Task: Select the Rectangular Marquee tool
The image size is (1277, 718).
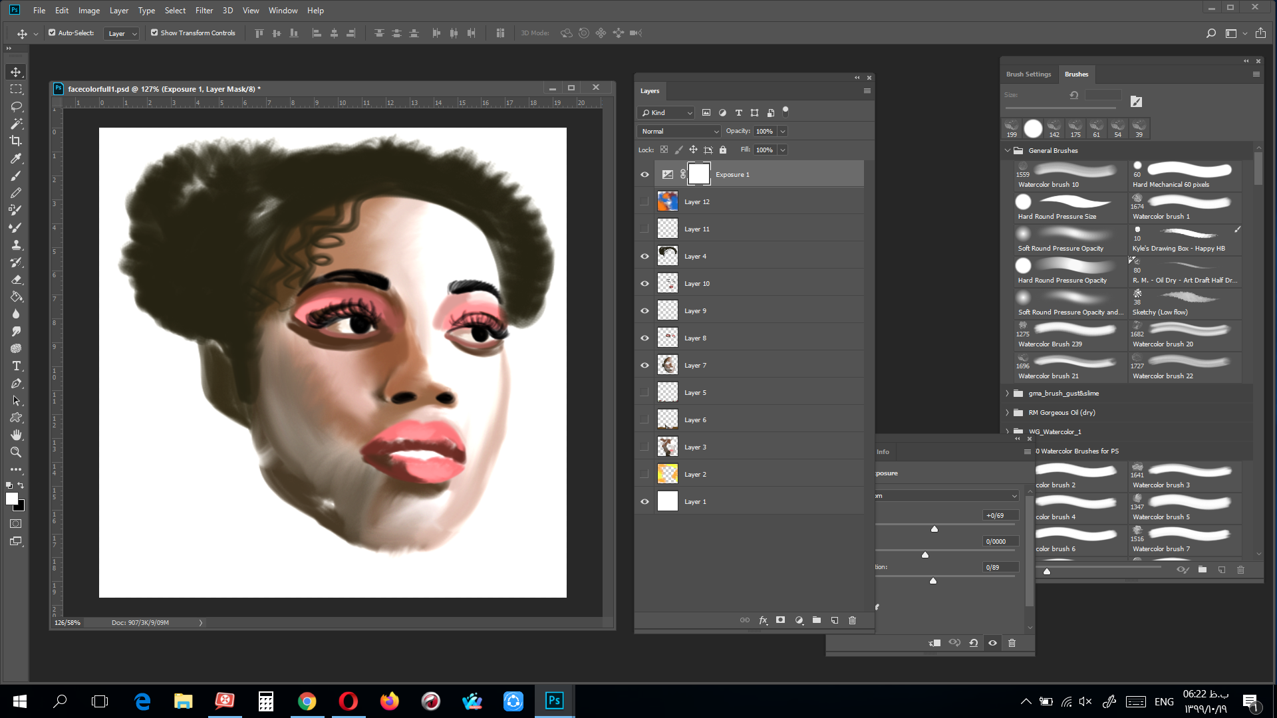Action: 16,89
